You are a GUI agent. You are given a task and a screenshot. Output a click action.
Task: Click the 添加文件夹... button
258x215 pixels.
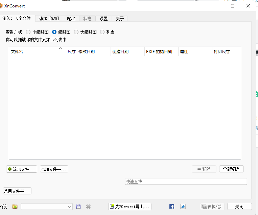tap(54, 169)
